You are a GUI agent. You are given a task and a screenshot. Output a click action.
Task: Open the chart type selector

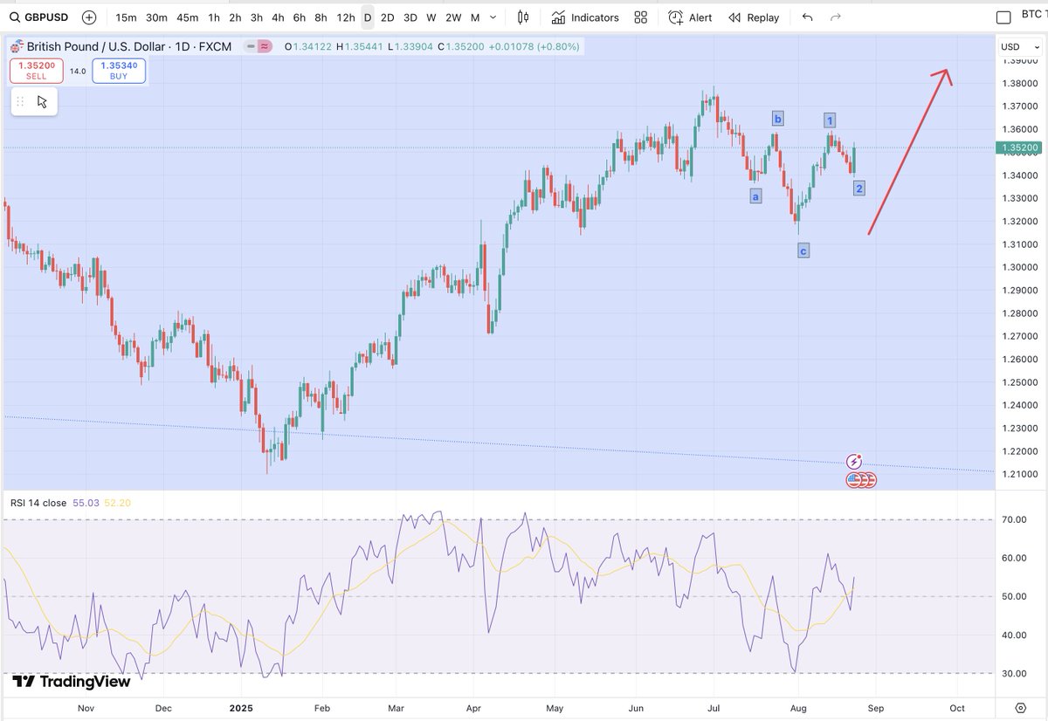click(522, 17)
